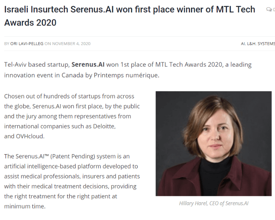
Task: Click "Chosen out of hundreds of startups" line
Action: [x=69, y=96]
